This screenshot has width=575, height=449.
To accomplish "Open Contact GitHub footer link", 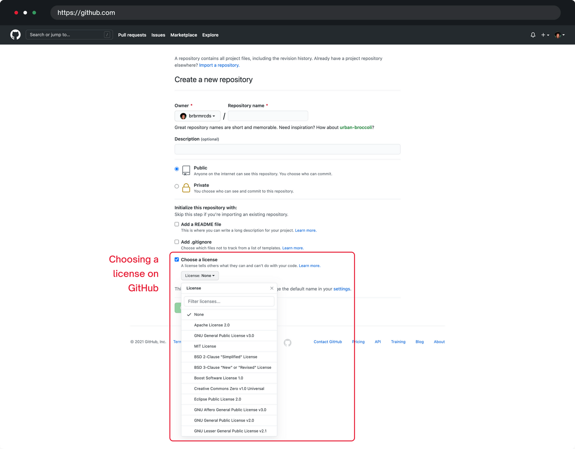I will [328, 342].
